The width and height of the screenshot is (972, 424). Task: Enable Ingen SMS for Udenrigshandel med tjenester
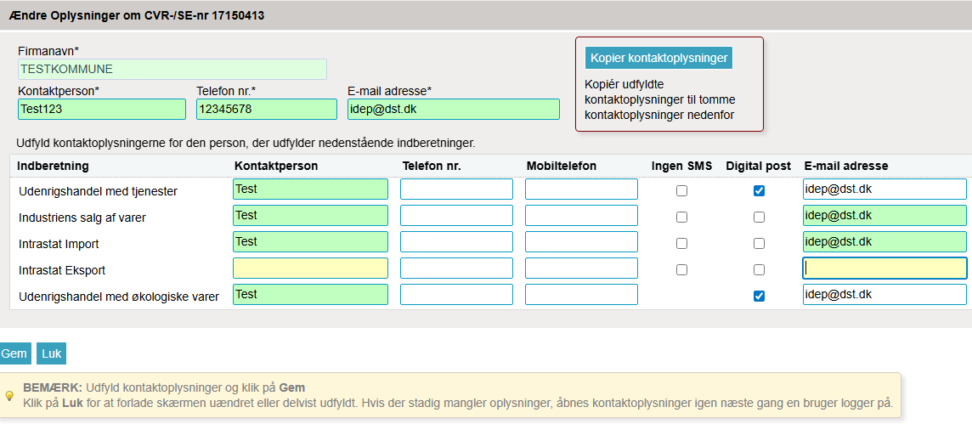pos(681,191)
